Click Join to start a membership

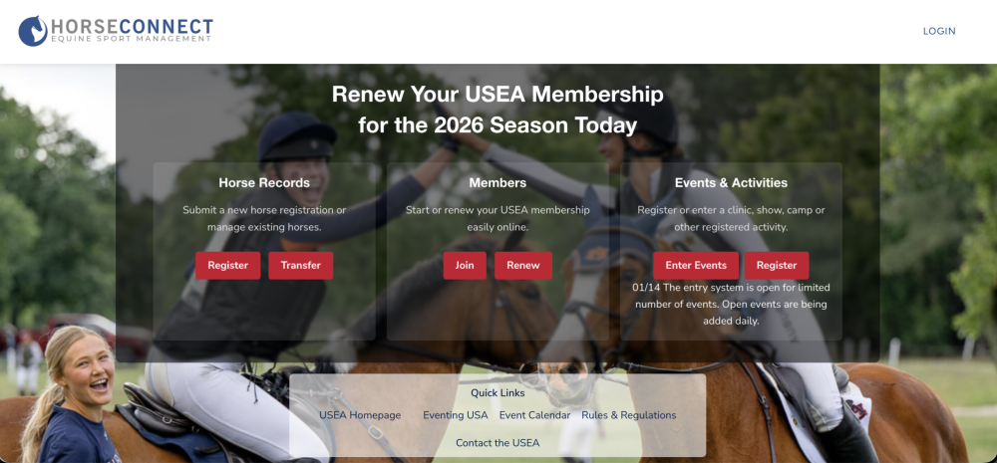click(x=465, y=266)
